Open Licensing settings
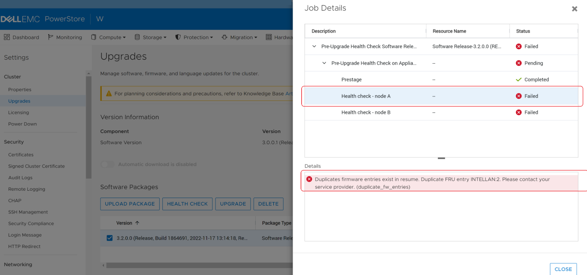 click(19, 113)
